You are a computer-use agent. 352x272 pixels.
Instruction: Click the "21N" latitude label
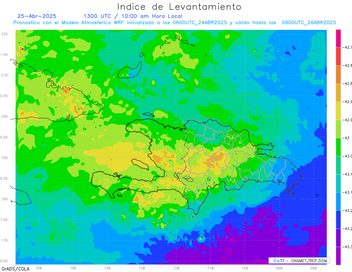click(x=4, y=75)
